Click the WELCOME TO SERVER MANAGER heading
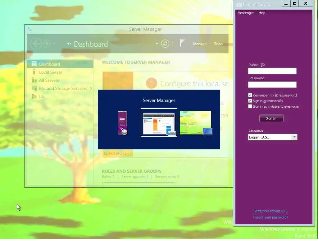 point(136,62)
